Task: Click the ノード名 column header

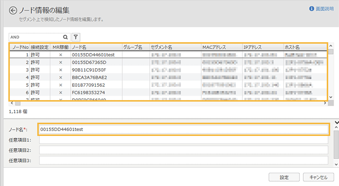Action: click(x=97, y=47)
